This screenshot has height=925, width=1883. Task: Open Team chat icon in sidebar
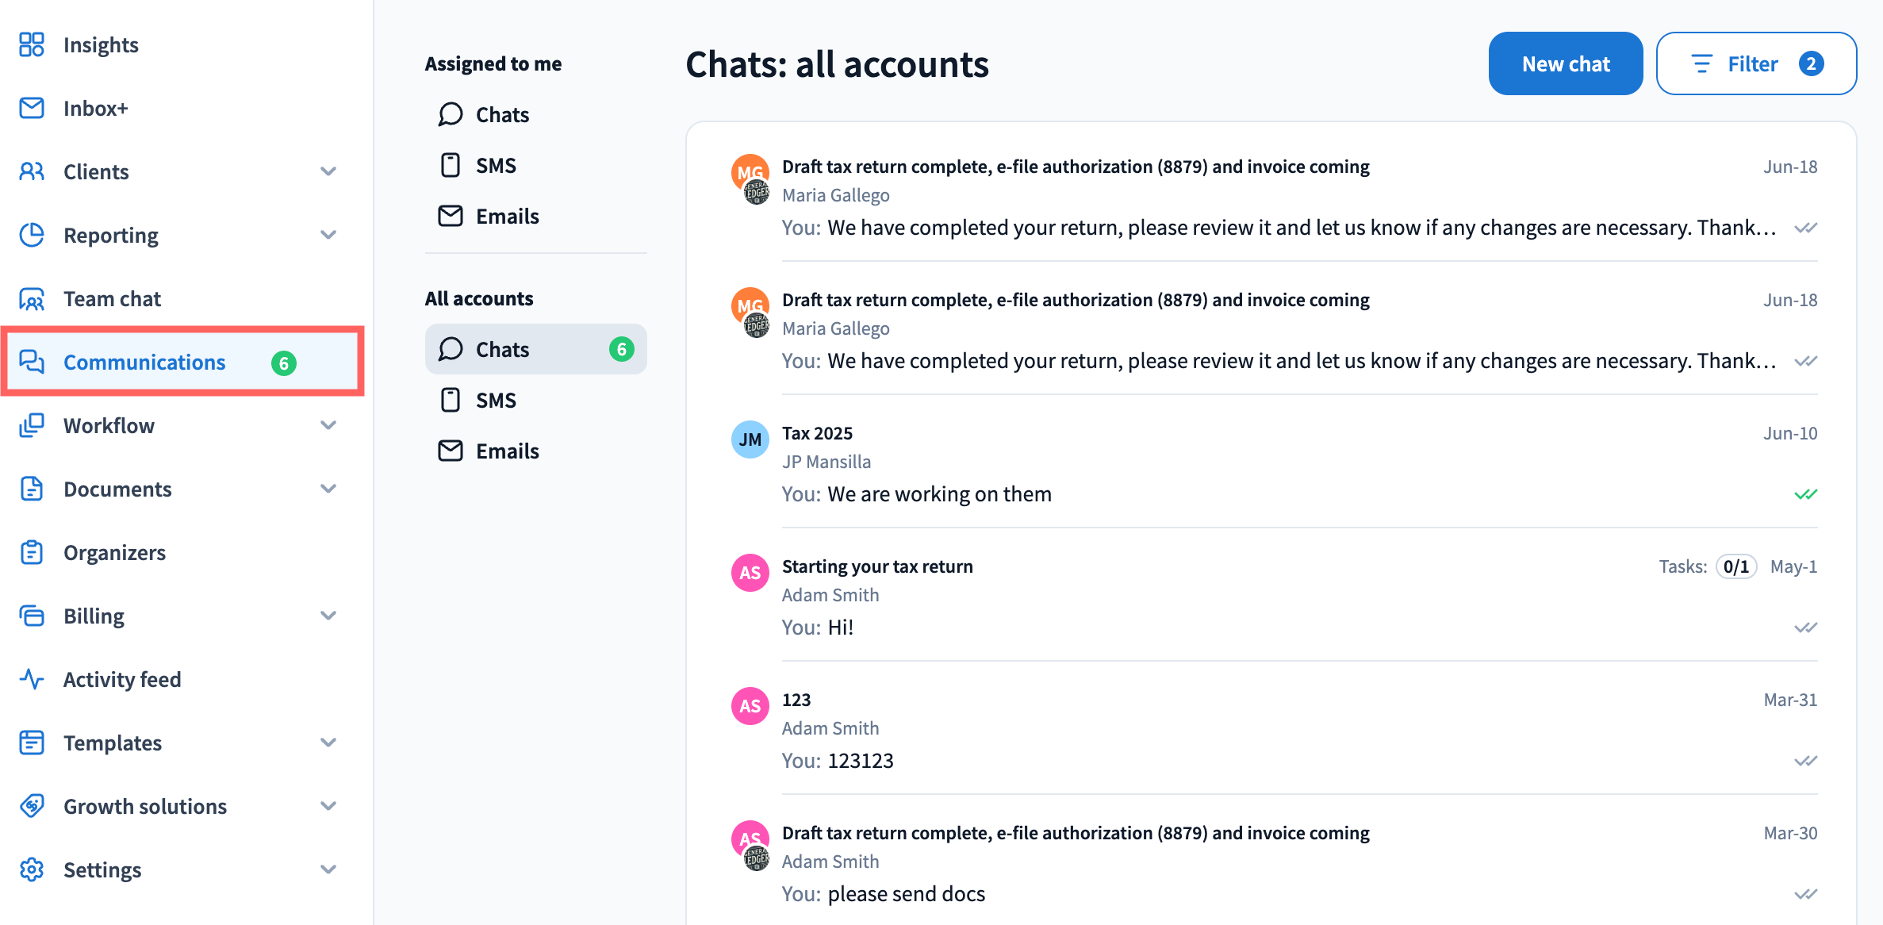32,298
